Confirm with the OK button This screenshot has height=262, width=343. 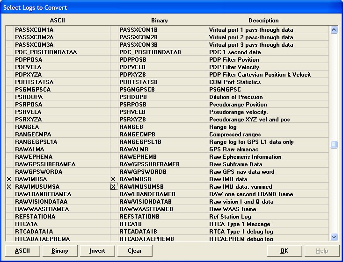[284, 251]
